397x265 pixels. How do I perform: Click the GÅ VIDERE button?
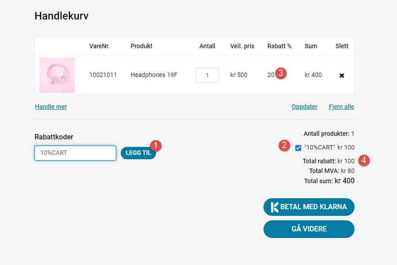(x=309, y=229)
